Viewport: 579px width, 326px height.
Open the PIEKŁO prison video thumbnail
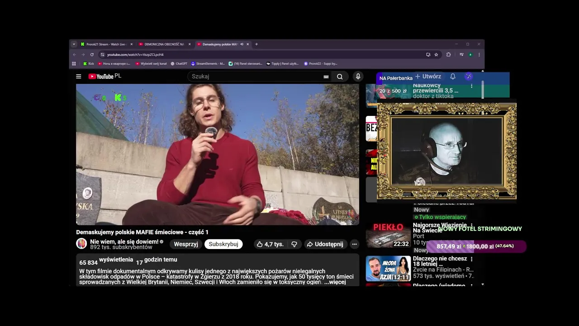(x=388, y=235)
